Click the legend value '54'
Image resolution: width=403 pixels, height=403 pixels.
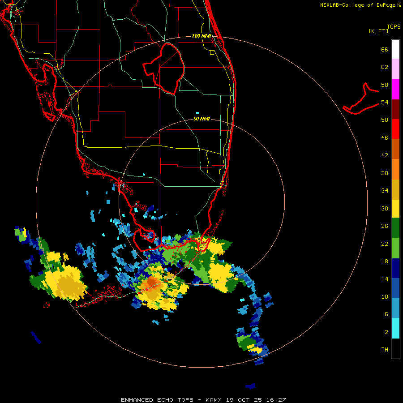click(385, 102)
